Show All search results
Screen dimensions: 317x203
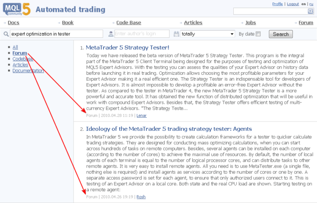point(15,47)
